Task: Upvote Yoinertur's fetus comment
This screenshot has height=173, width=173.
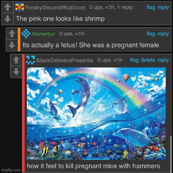Action: (x=12, y=34)
